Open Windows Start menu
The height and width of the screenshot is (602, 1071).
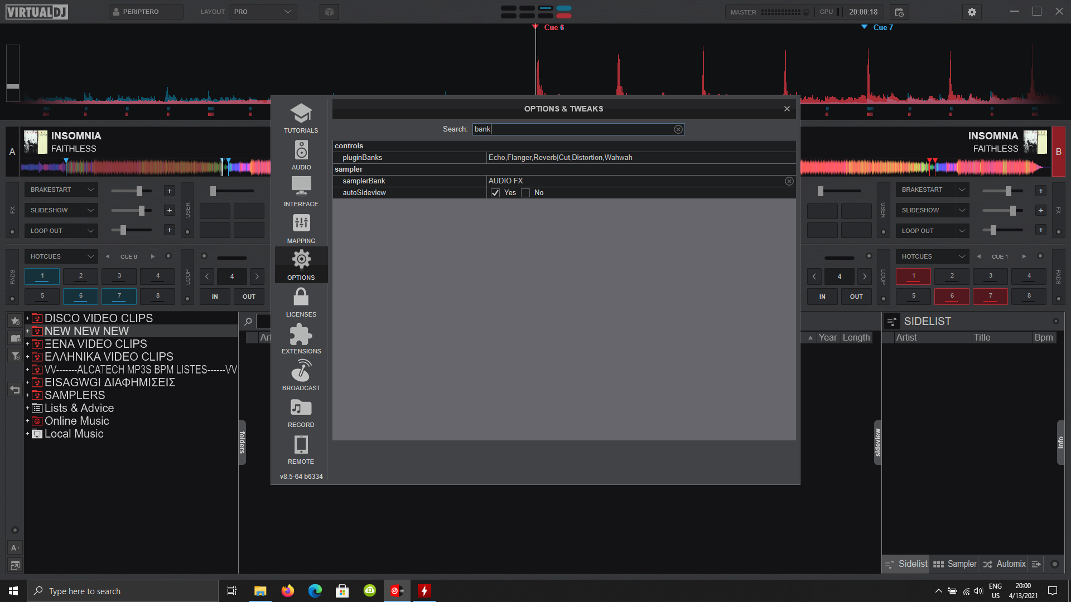[13, 591]
